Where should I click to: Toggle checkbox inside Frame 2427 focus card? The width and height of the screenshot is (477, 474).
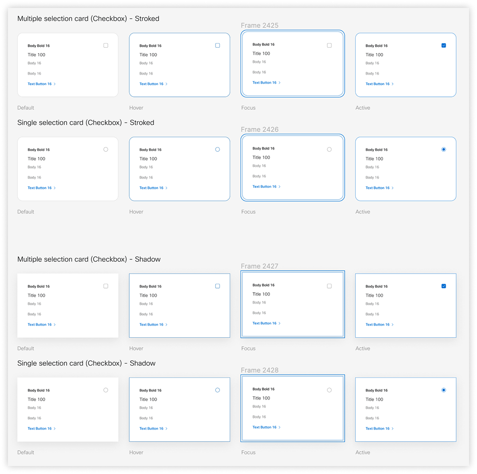(329, 286)
